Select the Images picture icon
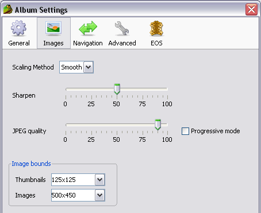Viewport: 261px width, 213px height. click(53, 28)
